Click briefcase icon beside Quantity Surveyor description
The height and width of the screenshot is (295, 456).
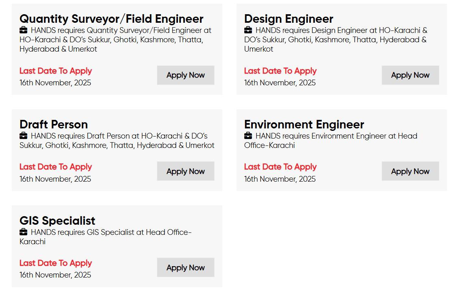tap(24, 30)
